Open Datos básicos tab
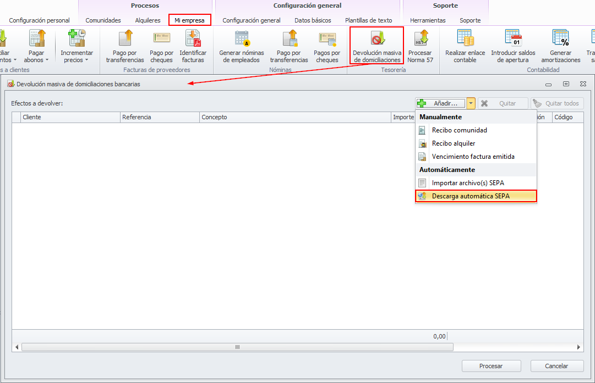This screenshot has width=595, height=383. (x=313, y=20)
